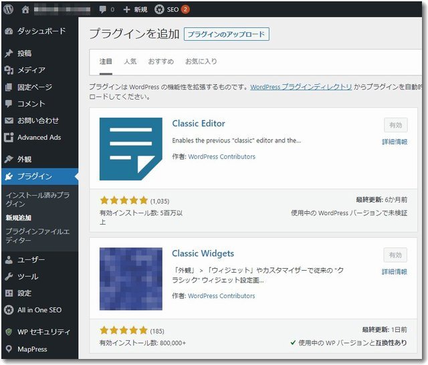Click the お問い合わせ envelope icon
Image resolution: width=428 pixels, height=365 pixels.
pos(9,120)
